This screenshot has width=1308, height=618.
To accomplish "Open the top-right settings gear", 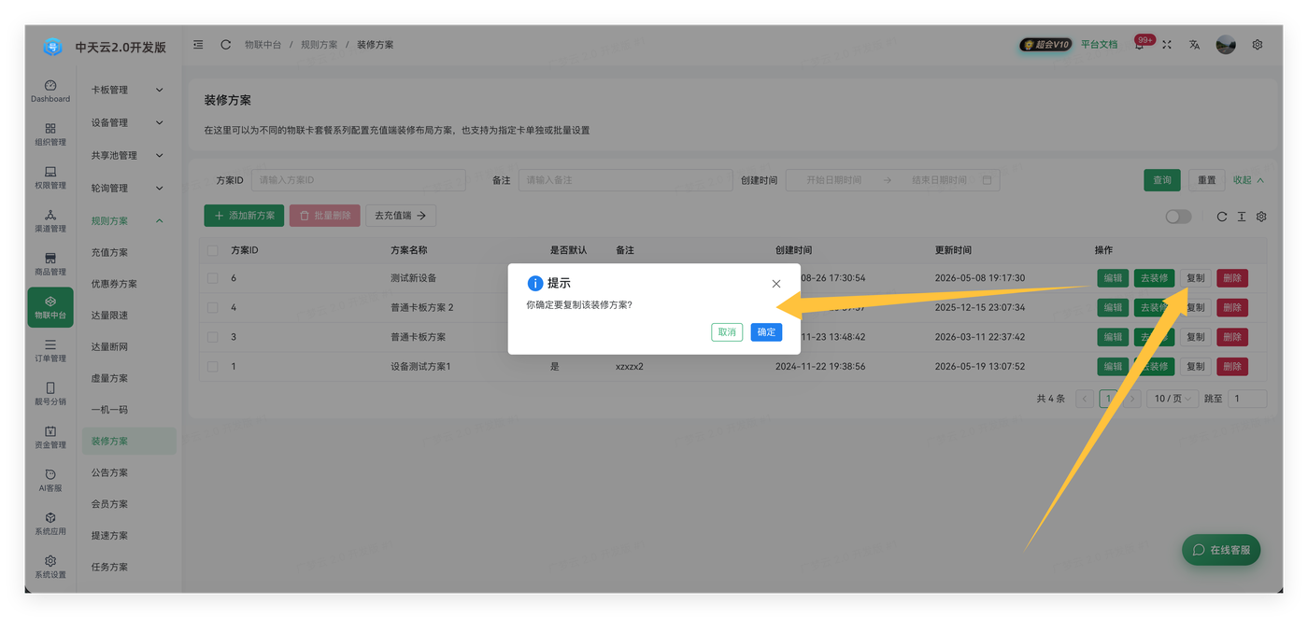I will [1258, 45].
